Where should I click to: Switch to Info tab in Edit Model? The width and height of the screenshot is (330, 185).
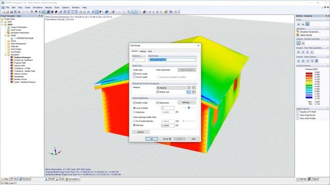pyautogui.click(x=150, y=51)
